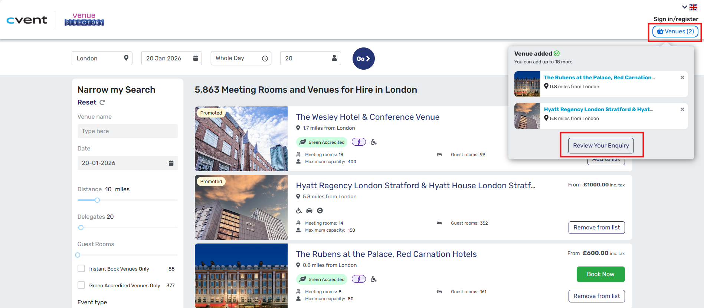704x308 pixels.
Task: Click 'Maximum capacity: 400' on Wesley Hotel
Action: coord(331,162)
